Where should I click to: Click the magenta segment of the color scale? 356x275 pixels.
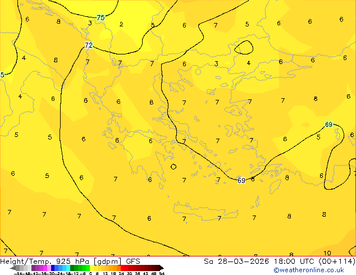(x=45, y=268)
